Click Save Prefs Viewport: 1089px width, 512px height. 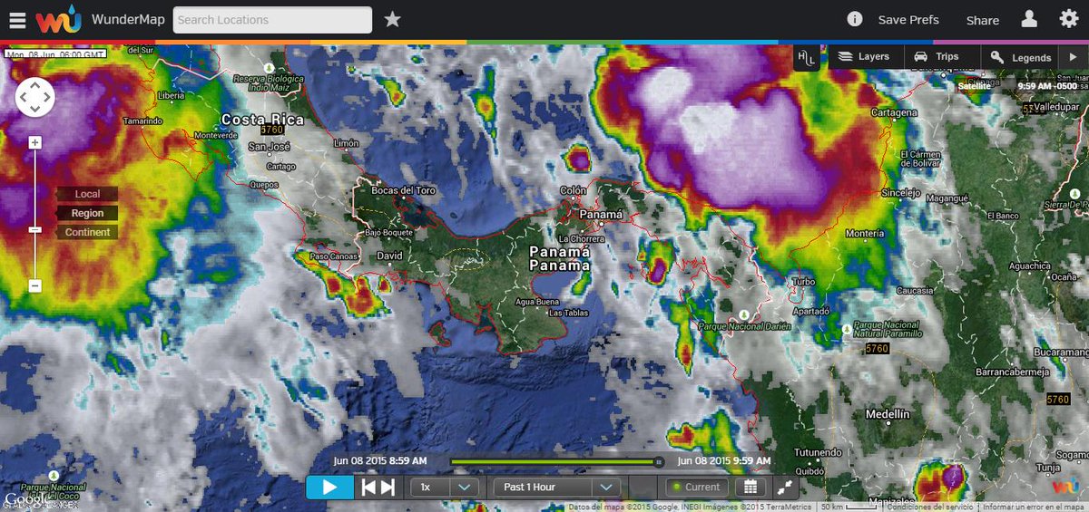coord(908,20)
